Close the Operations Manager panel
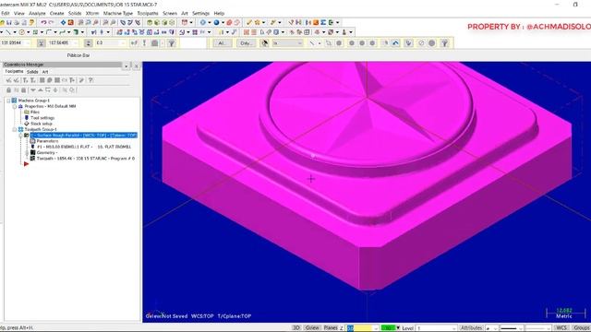The height and width of the screenshot is (332, 591). [x=136, y=65]
